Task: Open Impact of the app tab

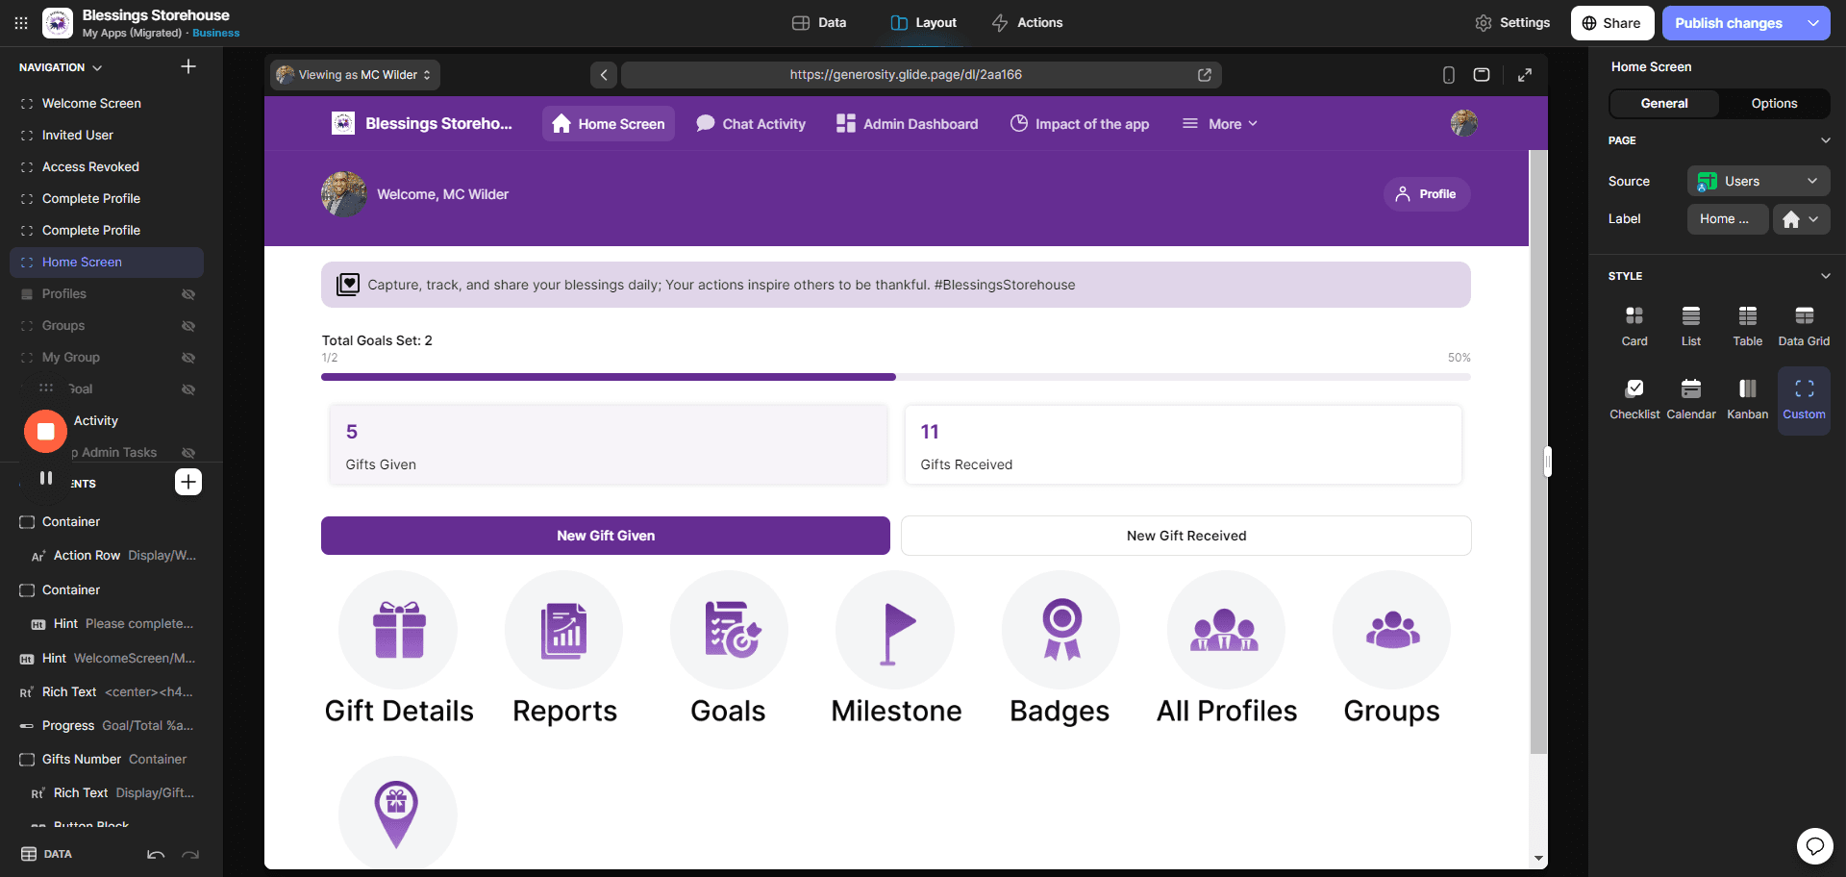Action: coord(1080,124)
